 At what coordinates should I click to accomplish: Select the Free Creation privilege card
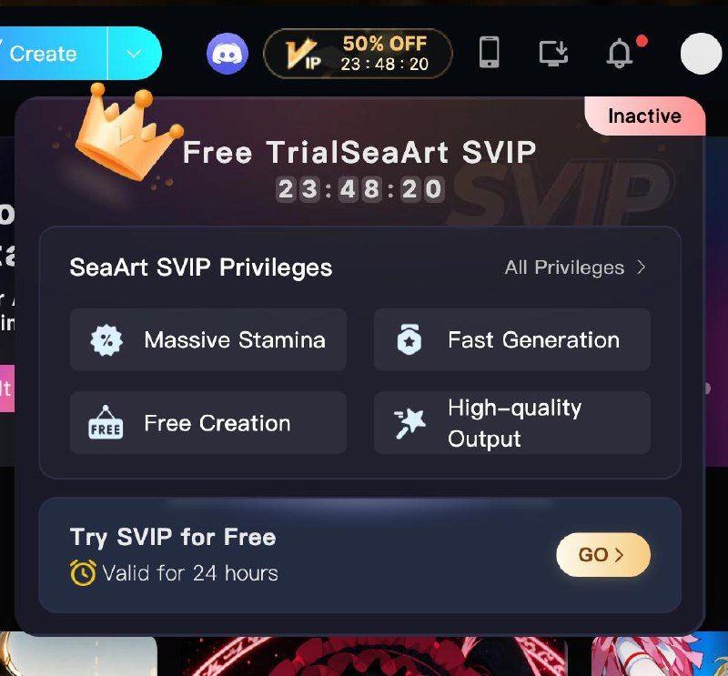(208, 422)
